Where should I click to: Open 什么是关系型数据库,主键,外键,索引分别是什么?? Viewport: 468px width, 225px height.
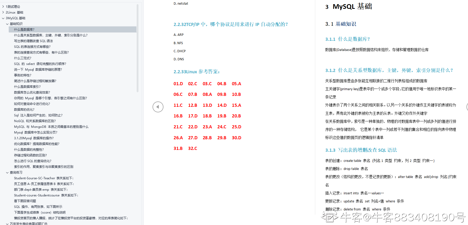click(51, 35)
